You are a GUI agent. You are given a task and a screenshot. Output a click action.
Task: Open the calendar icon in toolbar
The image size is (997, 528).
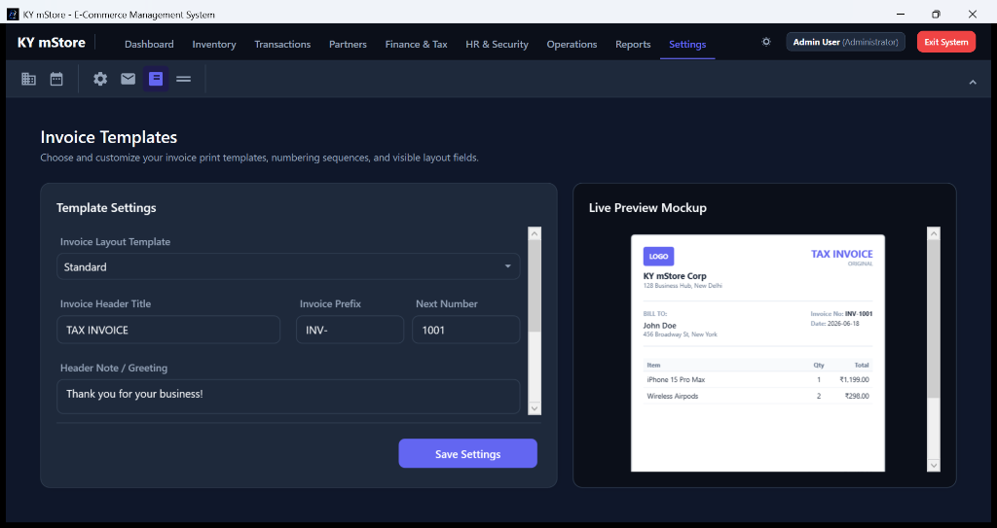pos(56,79)
